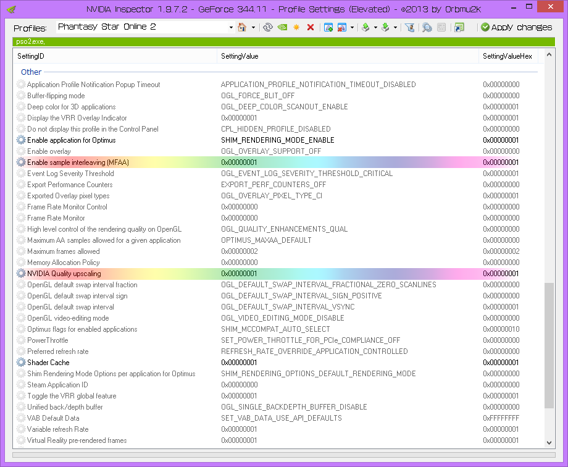The width and height of the screenshot is (568, 467).
Task: Delete the current profile with the red X
Action: click(311, 27)
